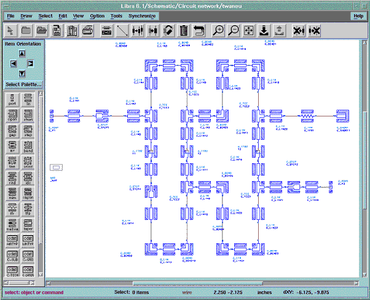Select the caplin palette item
This screenshot has width=370, height=300.
tap(28, 193)
